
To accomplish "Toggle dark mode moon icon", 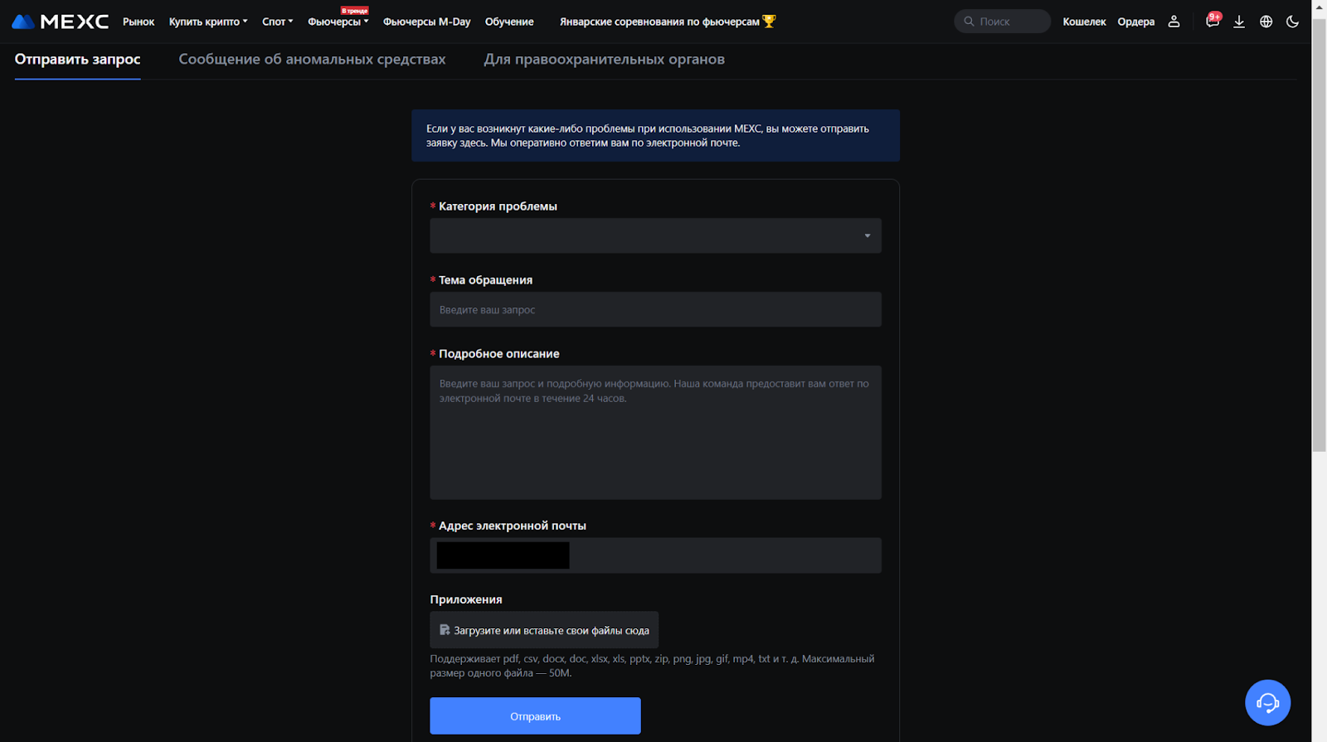I will pyautogui.click(x=1292, y=22).
